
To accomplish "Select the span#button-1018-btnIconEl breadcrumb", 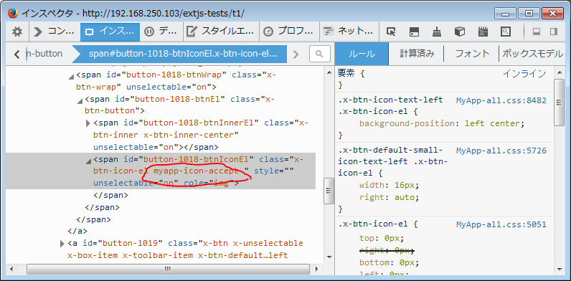I will (x=183, y=54).
